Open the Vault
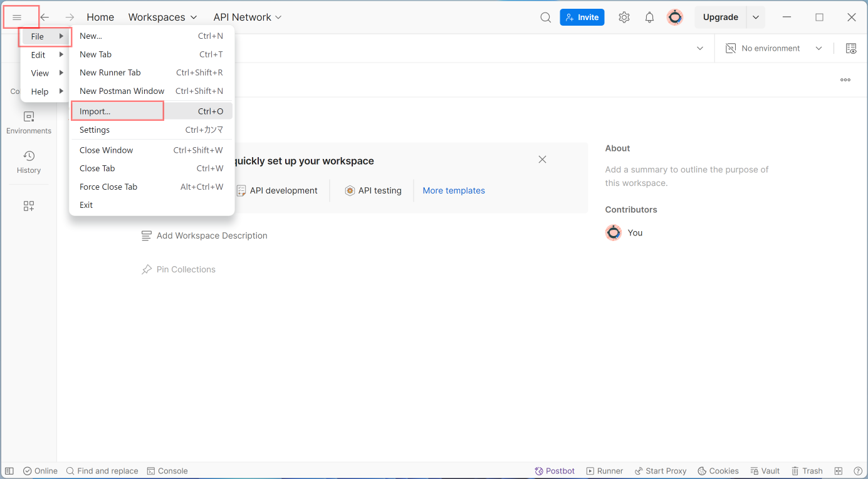868x479 pixels. click(765, 470)
